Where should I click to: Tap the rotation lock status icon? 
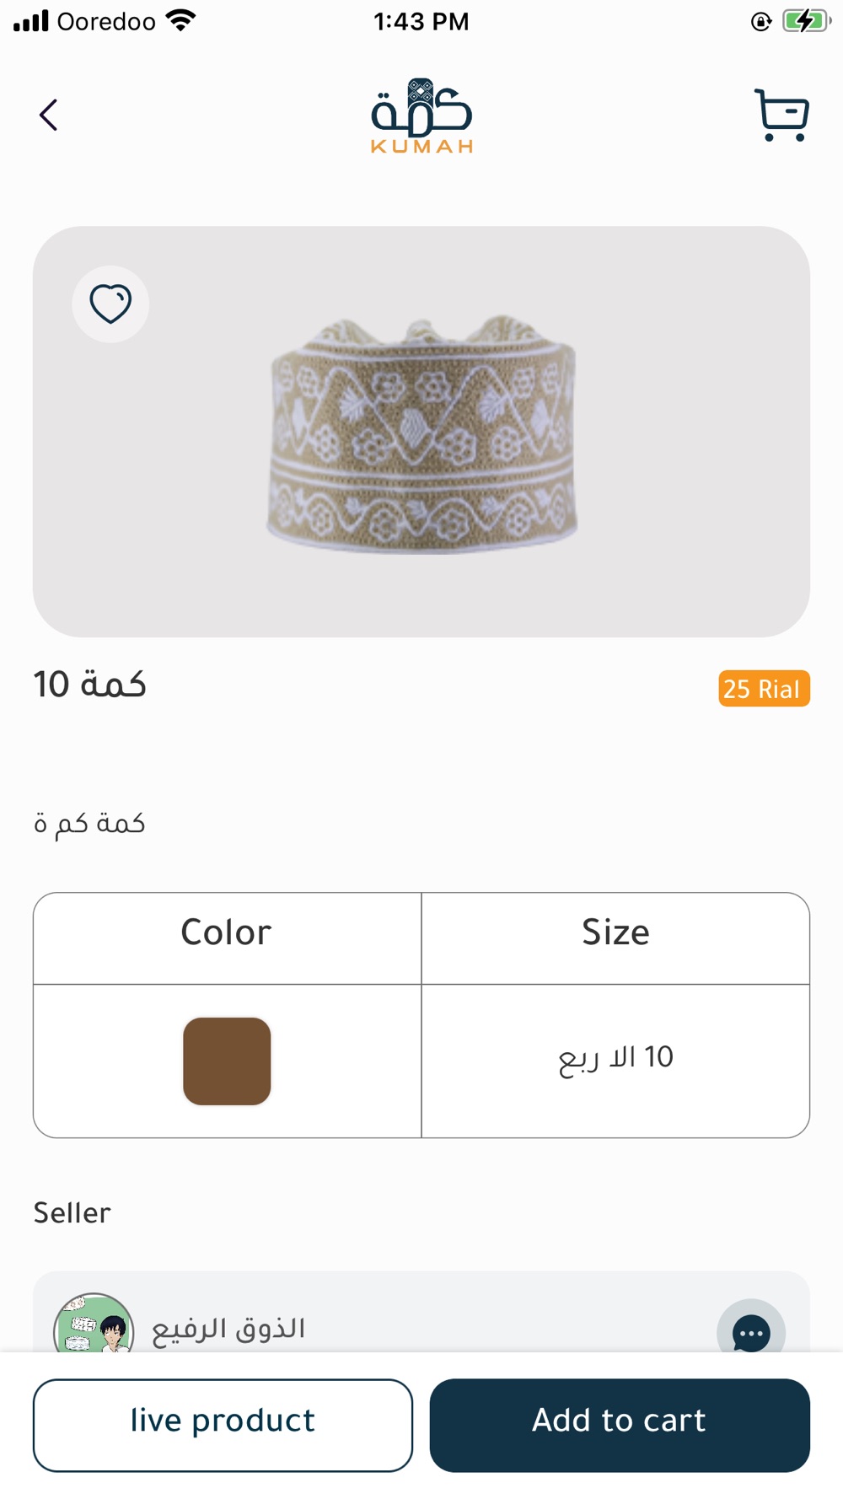click(x=761, y=22)
